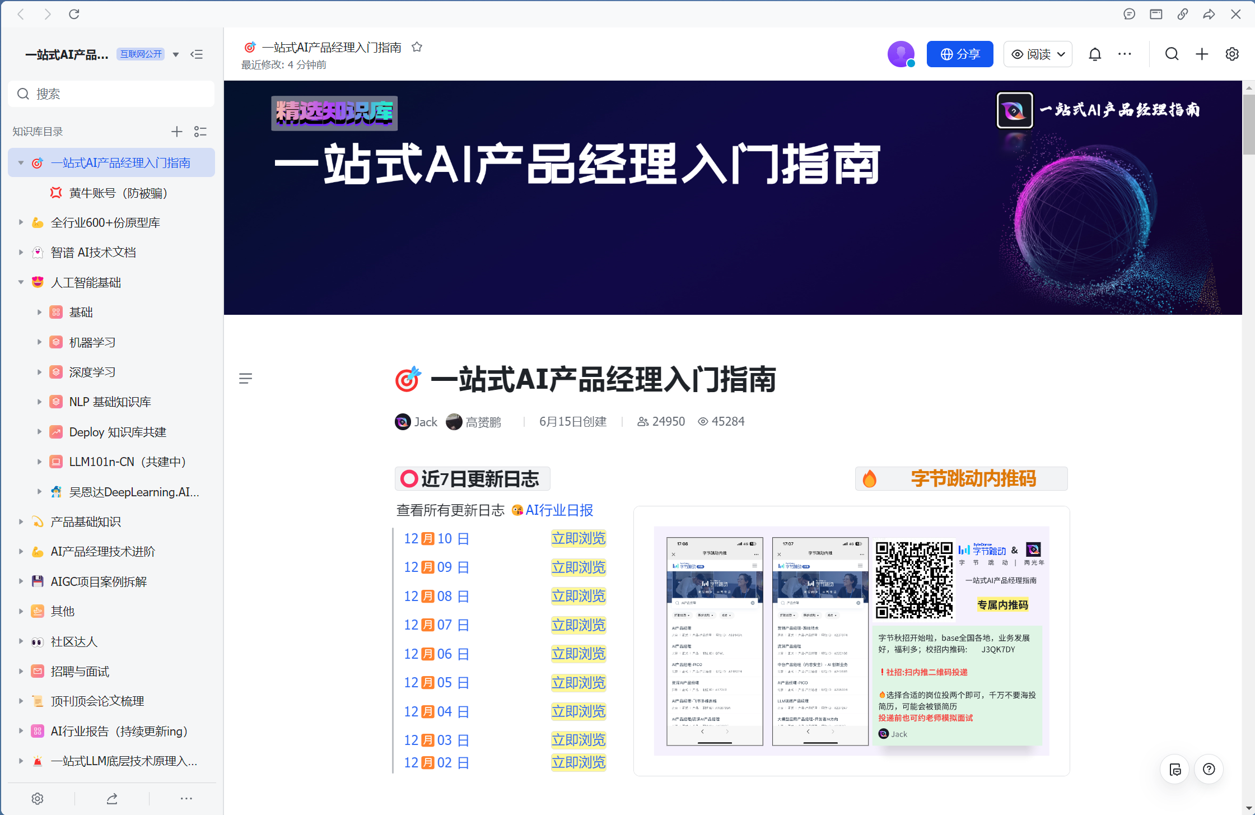Expand the 全行业600+份原型库 folder

(x=21, y=222)
